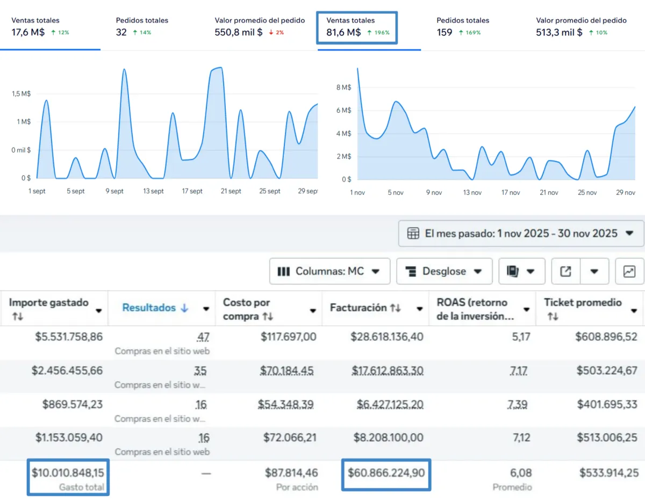
Task: Click sort arrows on Costo por compra
Action: click(267, 317)
